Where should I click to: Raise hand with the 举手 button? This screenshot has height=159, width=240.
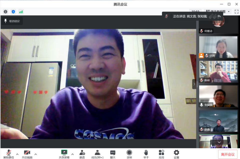click(146, 154)
